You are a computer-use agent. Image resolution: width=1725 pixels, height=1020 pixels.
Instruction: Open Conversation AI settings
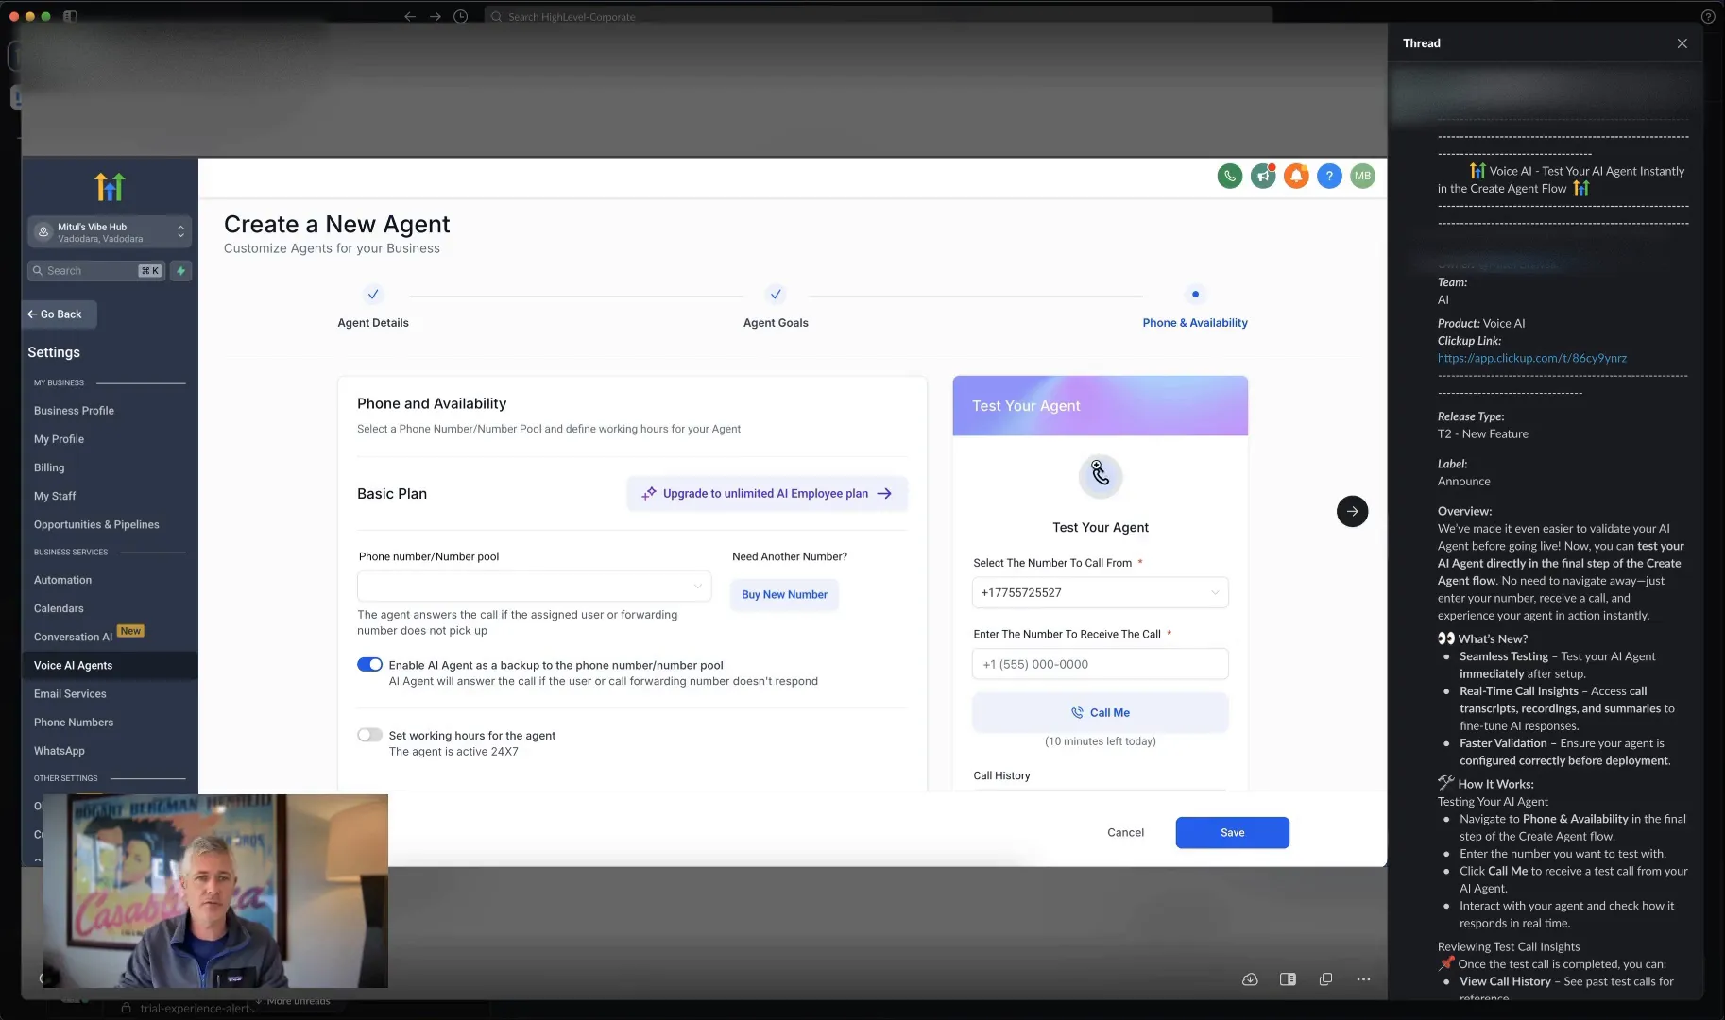(x=73, y=637)
